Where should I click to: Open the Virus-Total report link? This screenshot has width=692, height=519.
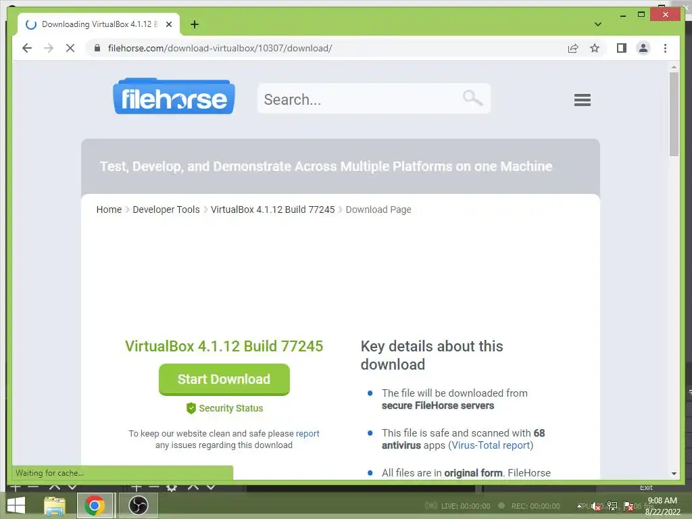pos(491,445)
